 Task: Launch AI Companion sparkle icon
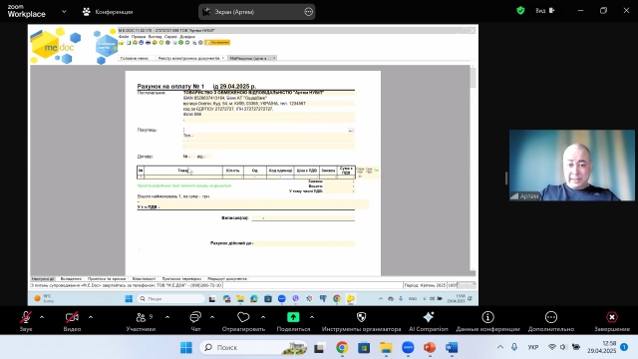tap(429, 321)
